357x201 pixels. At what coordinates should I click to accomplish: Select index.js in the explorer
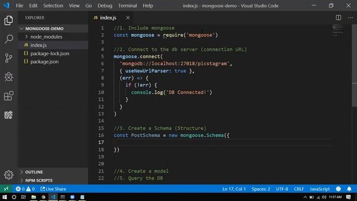tap(53, 45)
